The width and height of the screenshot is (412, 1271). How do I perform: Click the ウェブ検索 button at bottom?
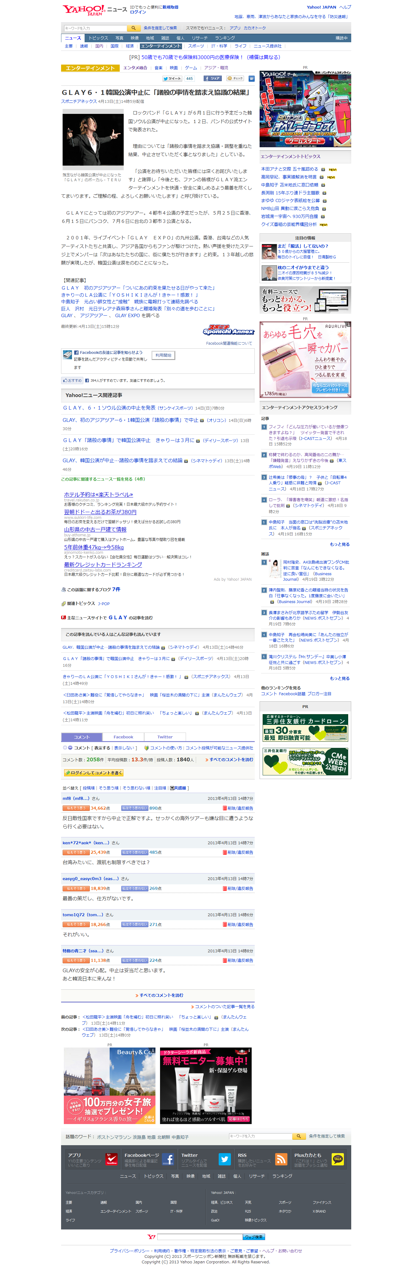254,1236
